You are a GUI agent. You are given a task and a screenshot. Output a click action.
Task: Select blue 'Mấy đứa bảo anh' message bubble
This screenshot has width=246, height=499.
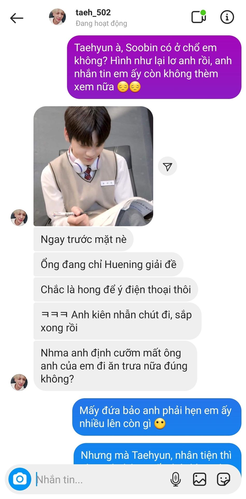pyautogui.click(x=157, y=417)
